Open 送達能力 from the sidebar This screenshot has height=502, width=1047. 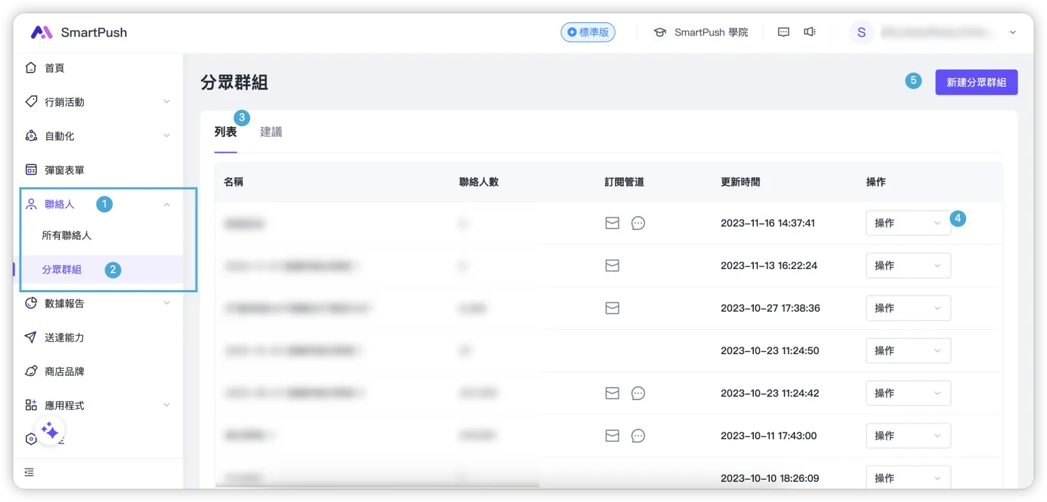click(x=64, y=337)
